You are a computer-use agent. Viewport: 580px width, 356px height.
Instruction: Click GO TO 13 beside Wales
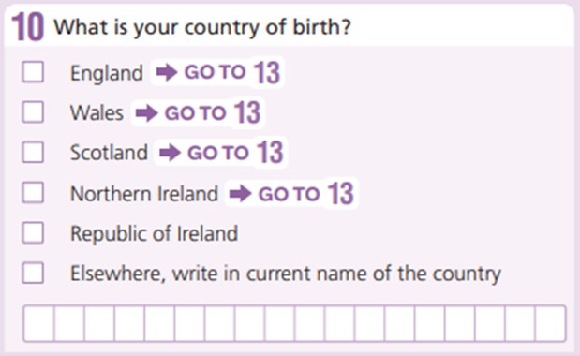213,112
